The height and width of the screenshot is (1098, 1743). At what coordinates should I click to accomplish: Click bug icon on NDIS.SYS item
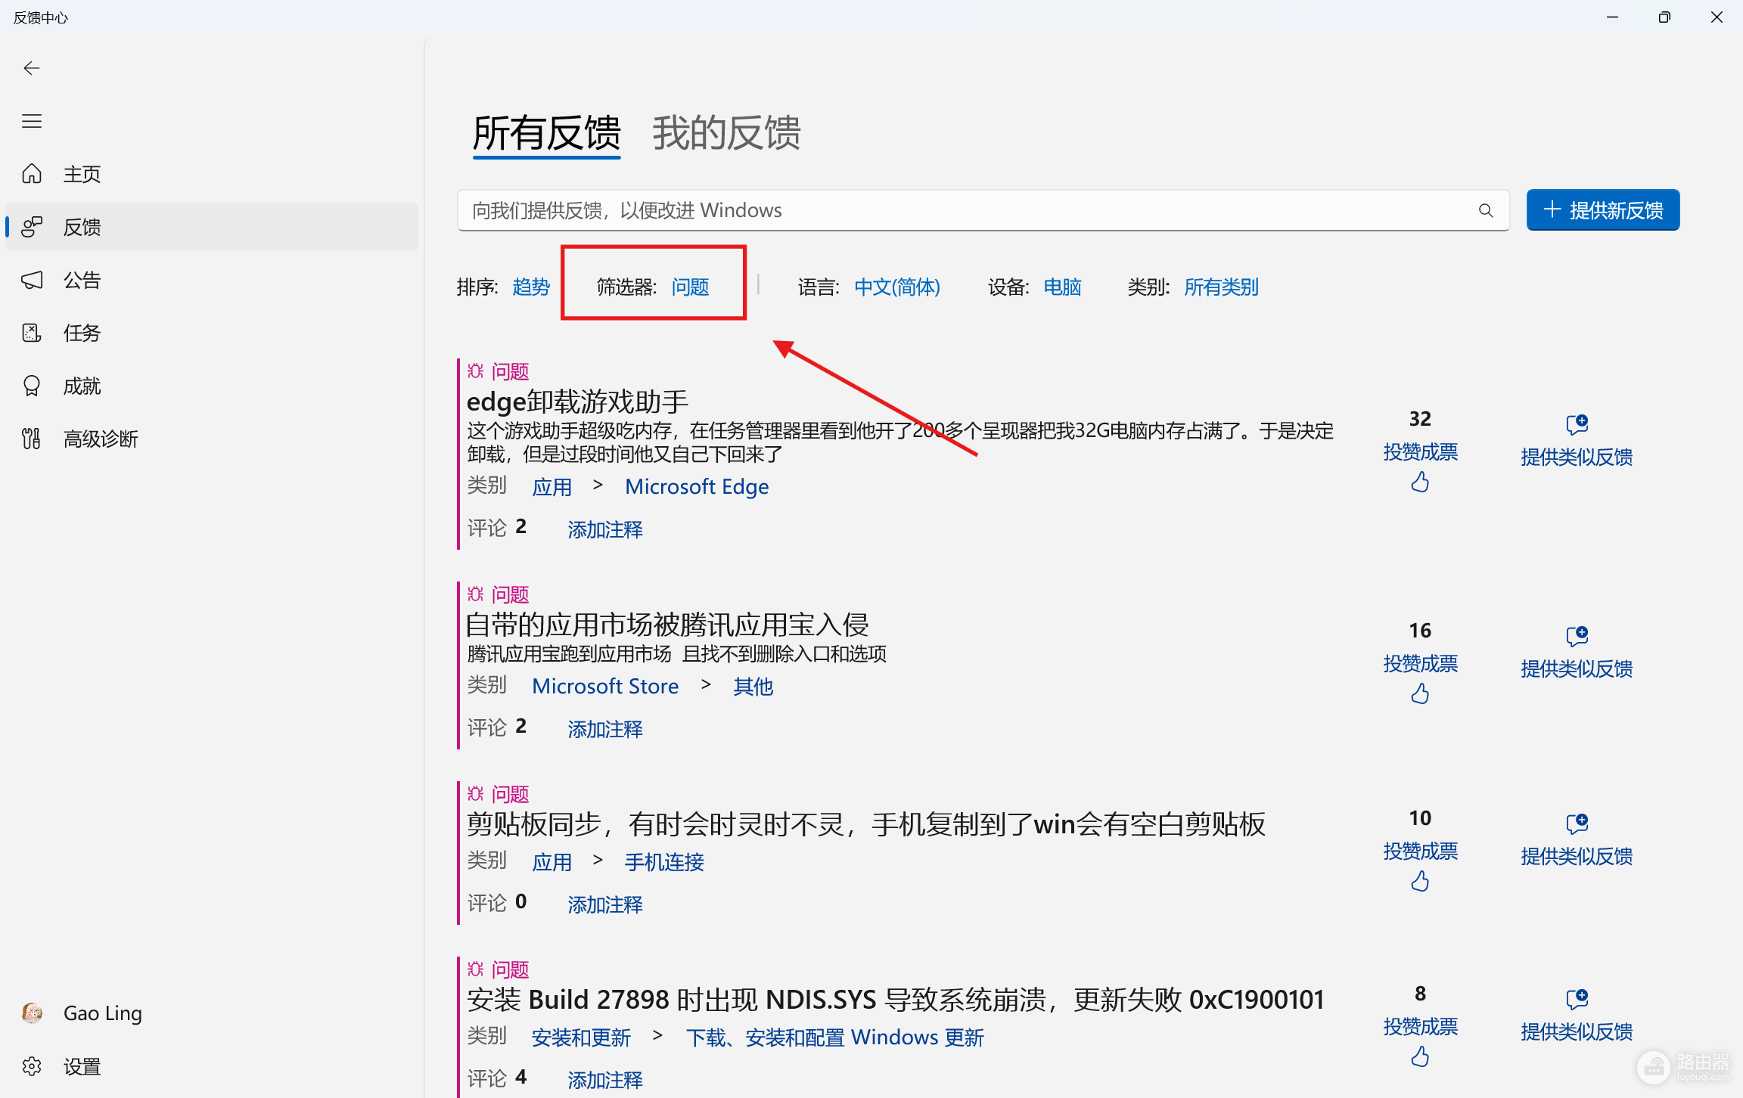[475, 969]
